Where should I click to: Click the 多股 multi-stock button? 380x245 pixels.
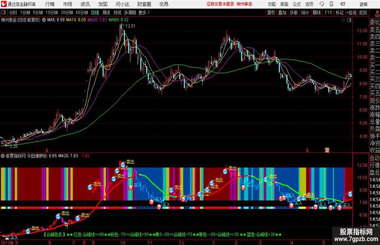294,13
